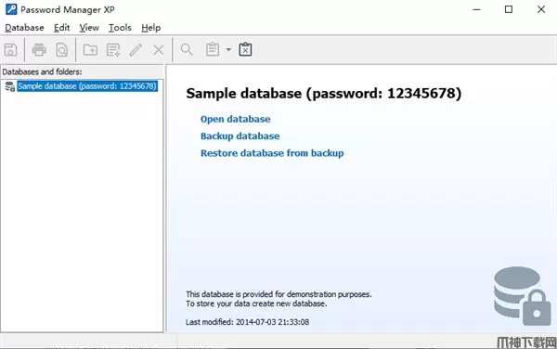Click 'This database is provided for demonstration purposes.' text
Viewport: 557px width, 349px height.
pos(278,294)
